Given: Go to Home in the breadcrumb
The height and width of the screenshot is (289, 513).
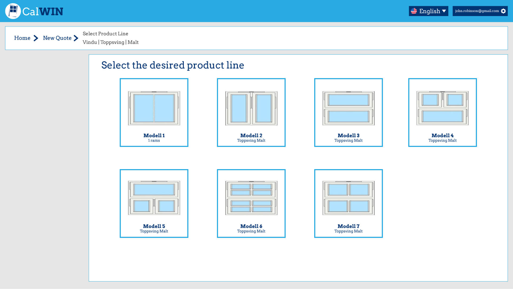Looking at the screenshot, I should pos(22,38).
